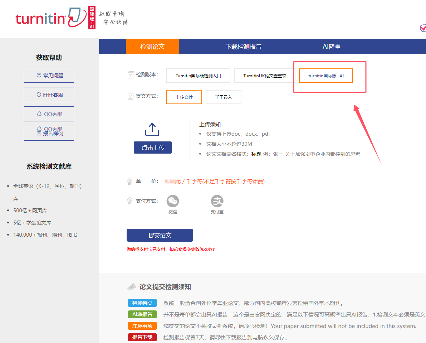
Task: Select 上传文件 submission method
Action: pyautogui.click(x=184, y=97)
